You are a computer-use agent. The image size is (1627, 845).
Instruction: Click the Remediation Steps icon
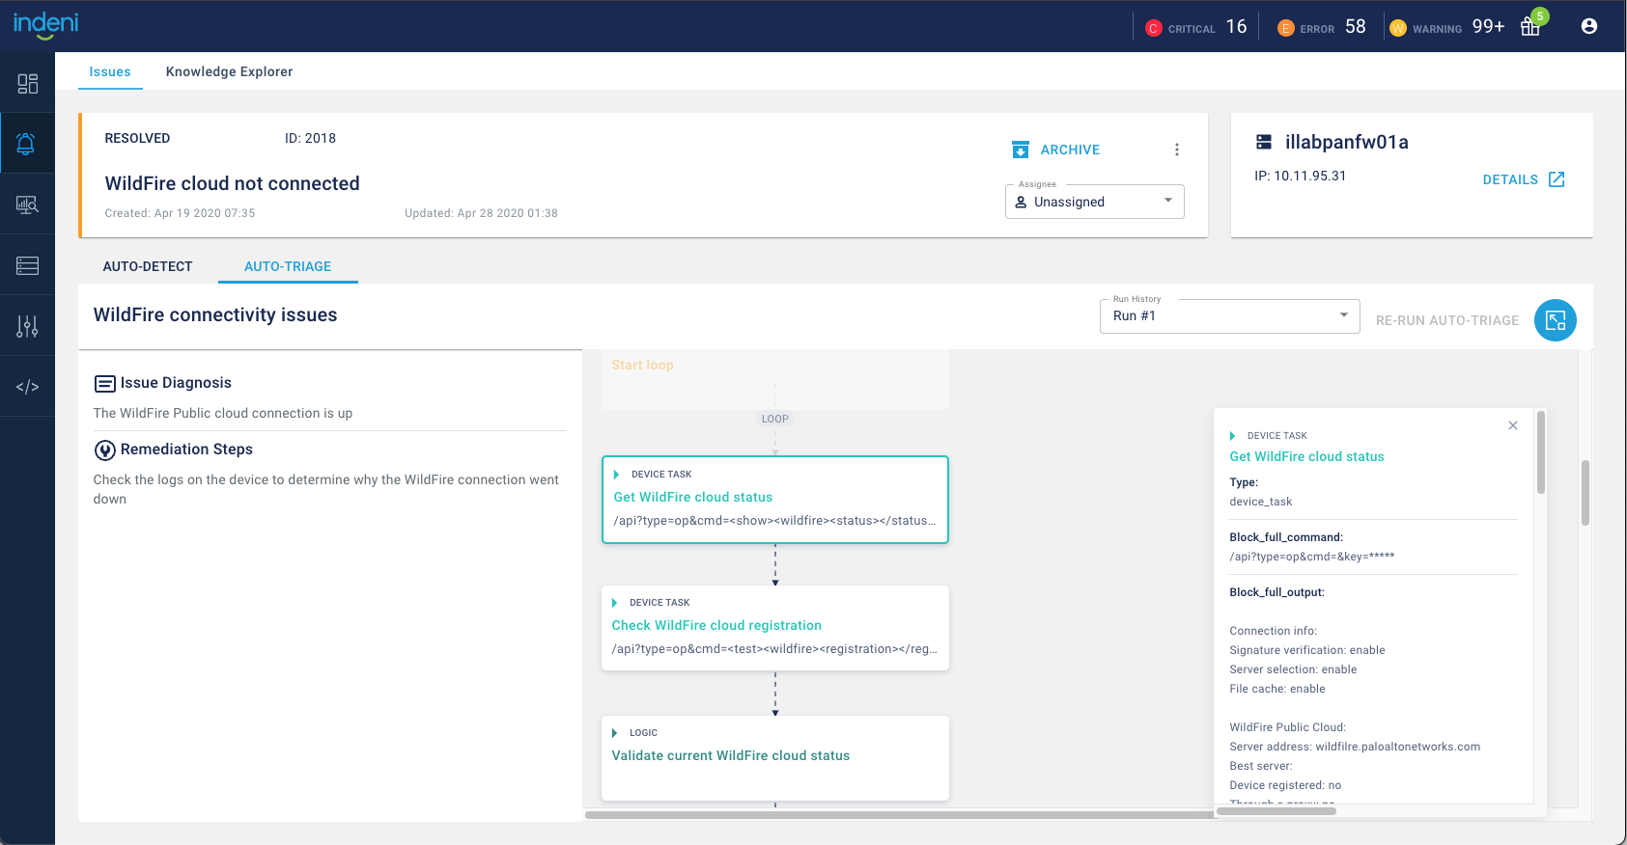pyautogui.click(x=104, y=450)
